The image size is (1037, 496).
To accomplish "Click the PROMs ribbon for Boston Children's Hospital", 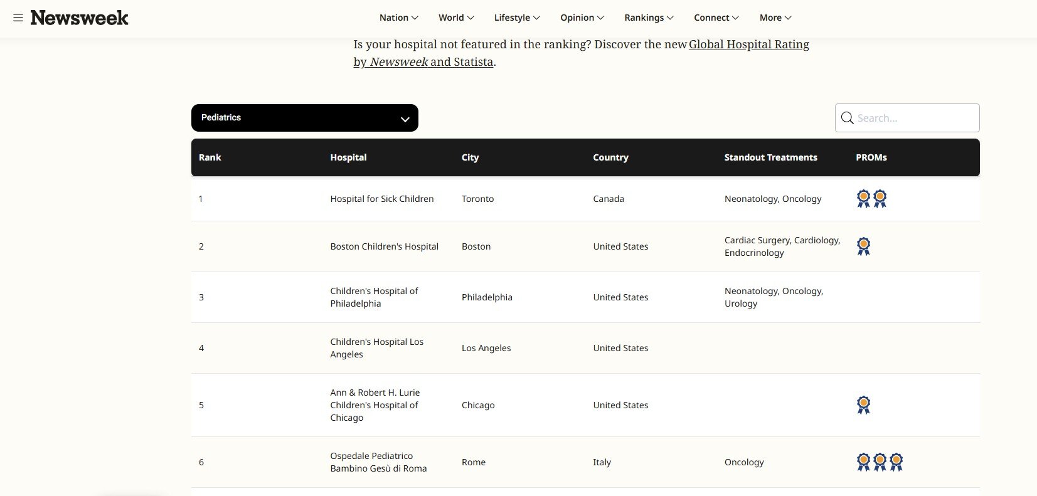I will [863, 246].
